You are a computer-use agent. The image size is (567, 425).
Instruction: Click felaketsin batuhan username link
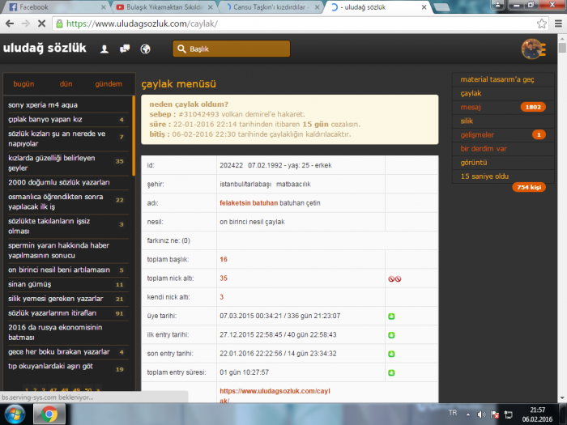pos(249,203)
